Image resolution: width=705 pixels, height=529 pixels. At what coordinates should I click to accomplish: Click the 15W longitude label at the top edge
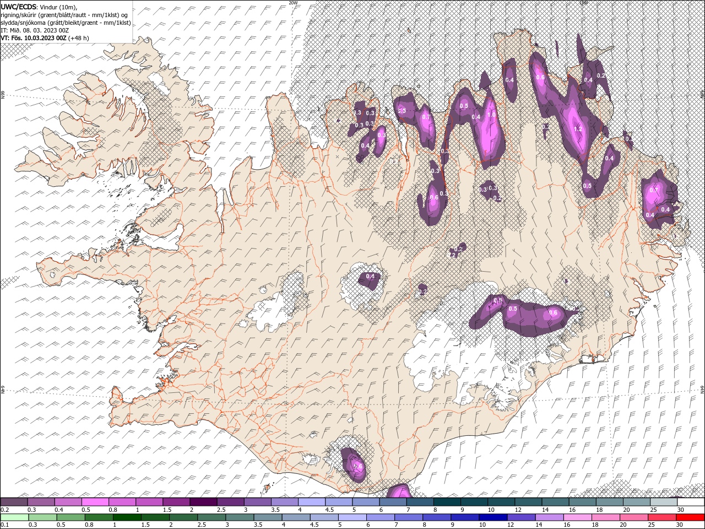(x=583, y=2)
